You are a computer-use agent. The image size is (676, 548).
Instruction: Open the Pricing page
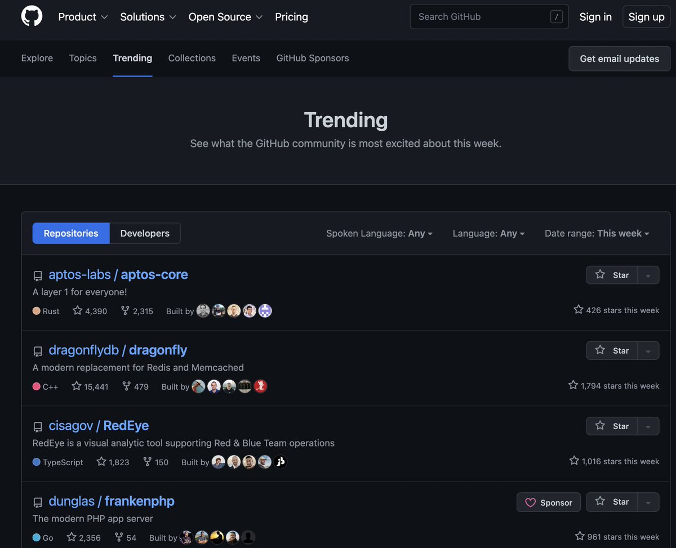(291, 17)
